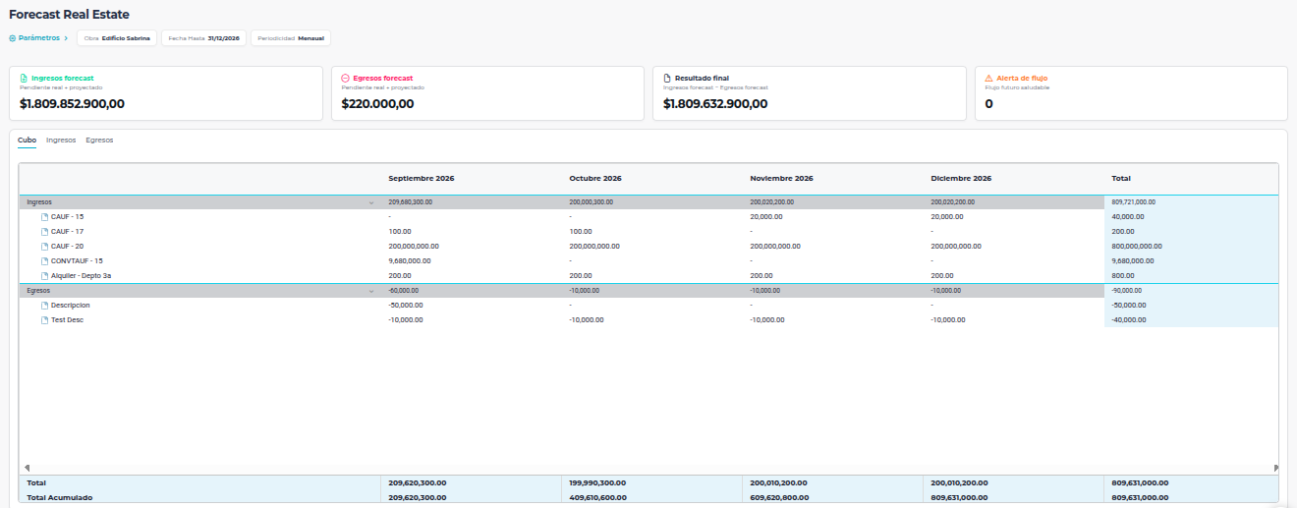Screen dimensions: 1297x508
Task: Click the Obra Edificio Sabrina filter chip
Action: point(117,38)
